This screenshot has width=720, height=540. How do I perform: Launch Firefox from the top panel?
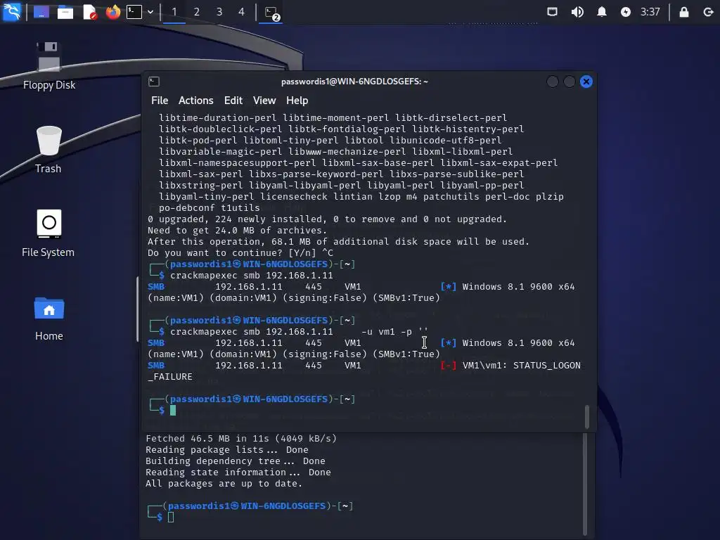[113, 12]
